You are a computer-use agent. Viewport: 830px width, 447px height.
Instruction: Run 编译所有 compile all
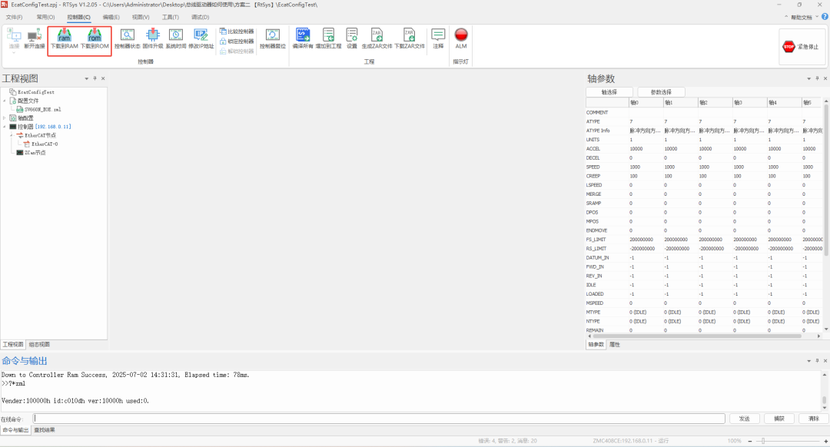coord(303,39)
